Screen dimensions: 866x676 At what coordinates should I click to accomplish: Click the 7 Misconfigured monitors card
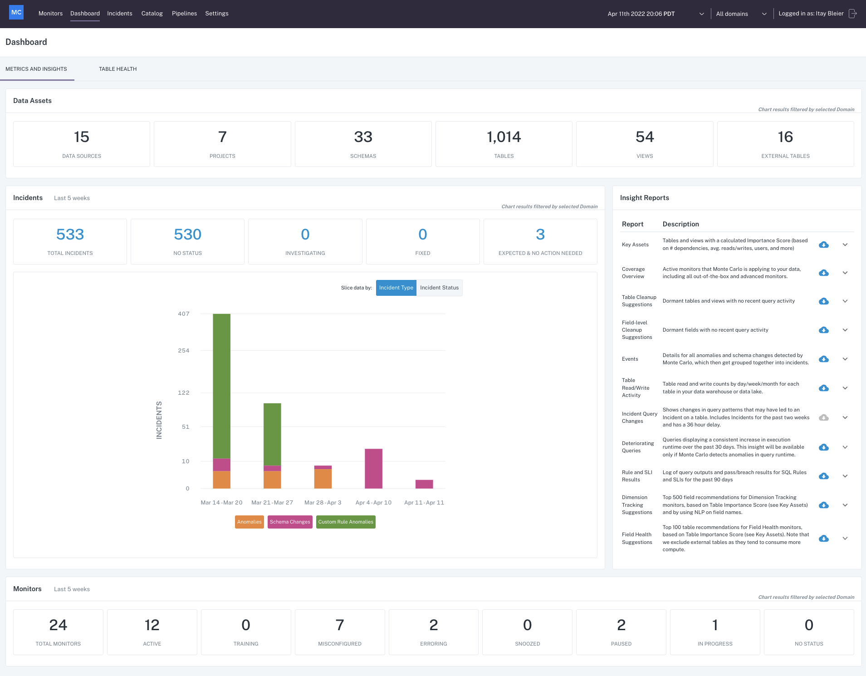[340, 632]
